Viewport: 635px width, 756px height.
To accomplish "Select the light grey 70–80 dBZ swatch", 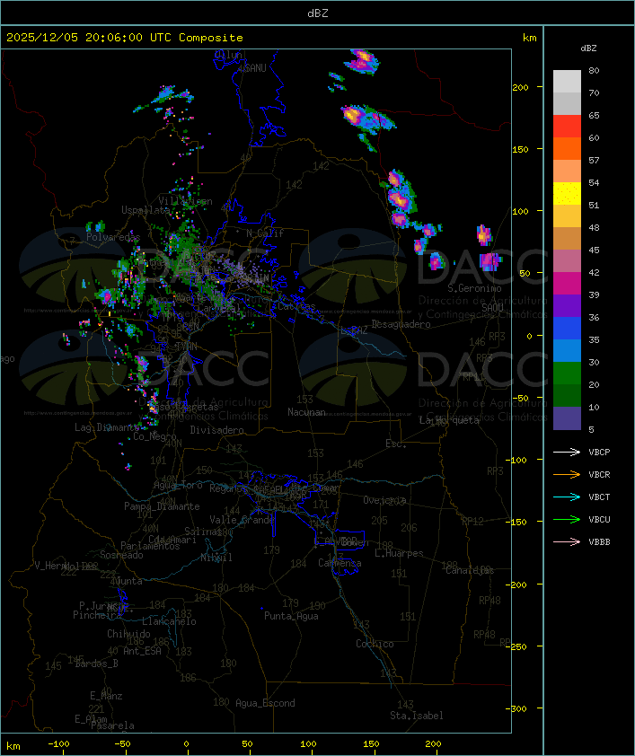I will tap(567, 82).
